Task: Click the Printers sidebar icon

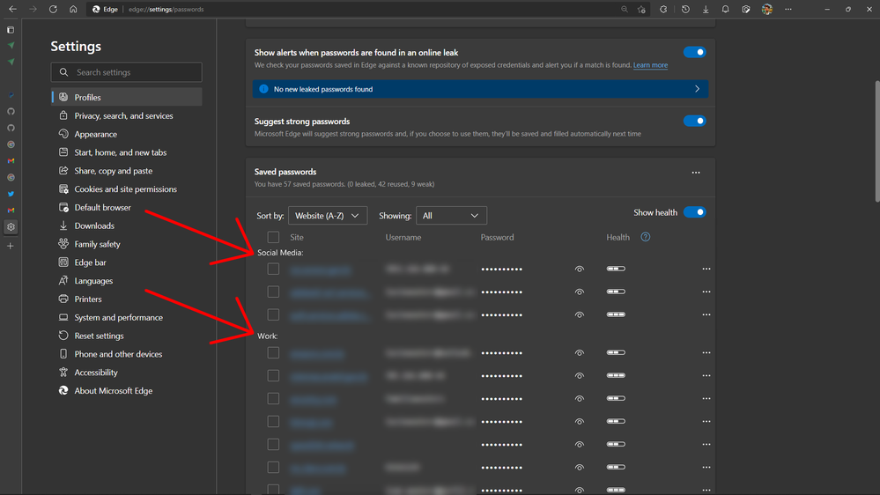Action: (63, 299)
